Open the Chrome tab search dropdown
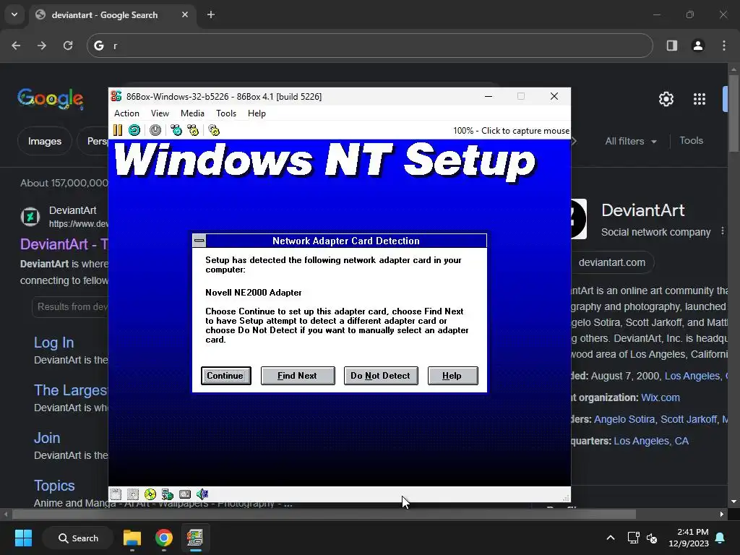The image size is (740, 555). click(14, 14)
